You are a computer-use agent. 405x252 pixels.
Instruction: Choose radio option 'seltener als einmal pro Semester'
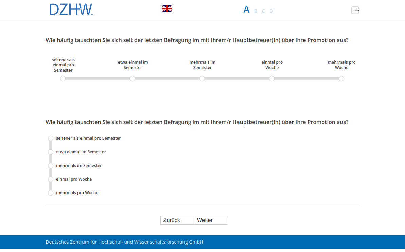click(x=51, y=138)
